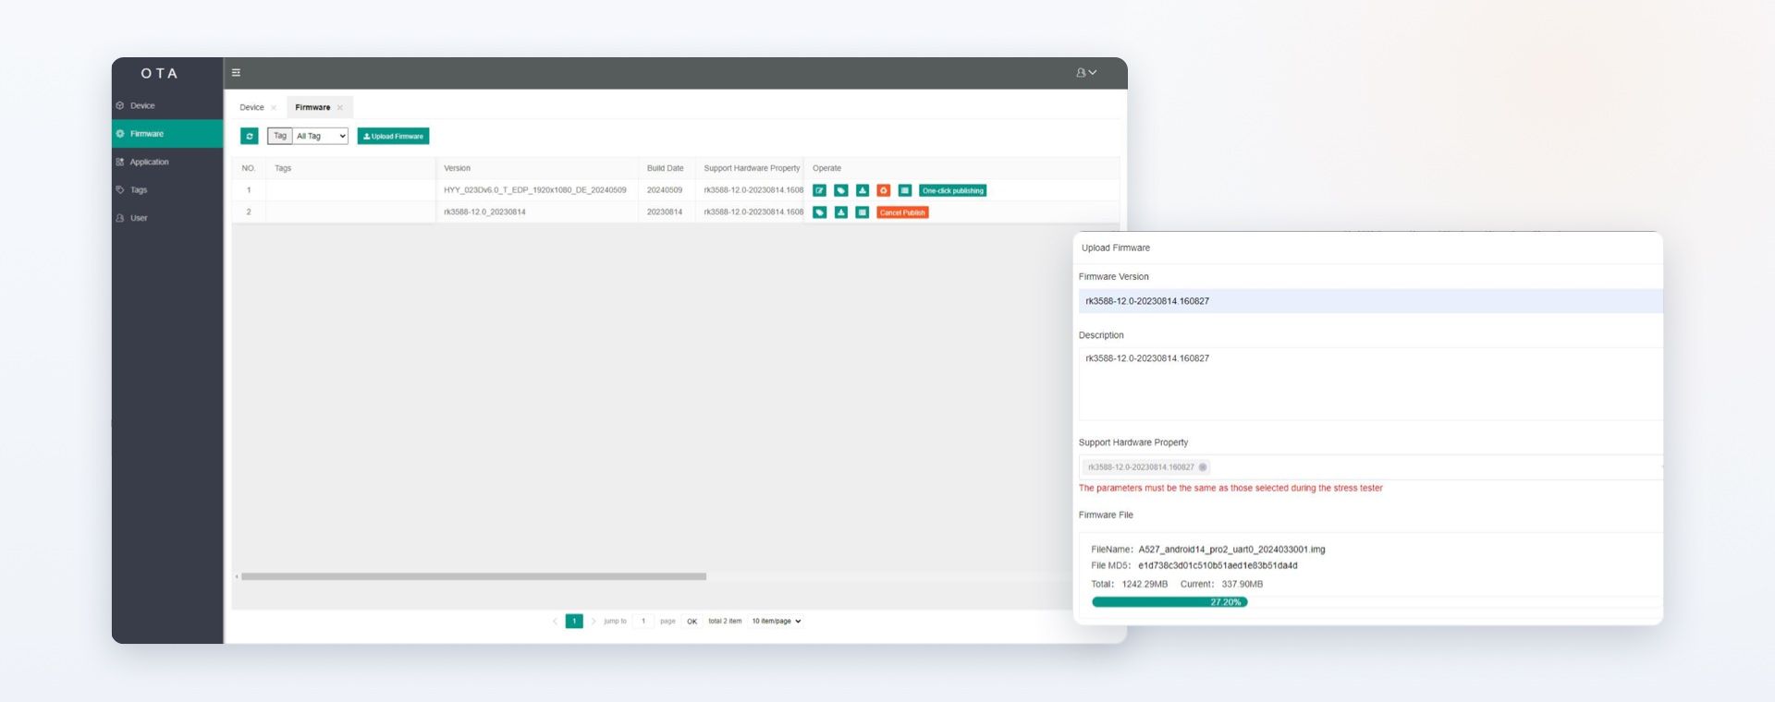Open the user account menu
The image size is (1775, 702).
[x=1086, y=72]
